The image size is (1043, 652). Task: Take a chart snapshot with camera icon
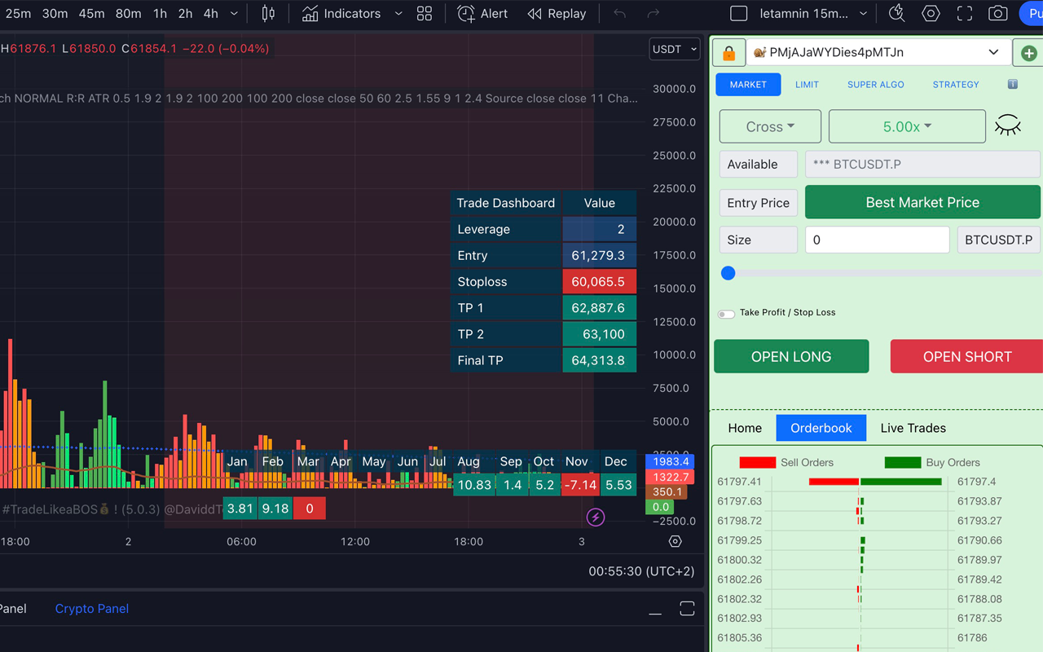click(997, 14)
